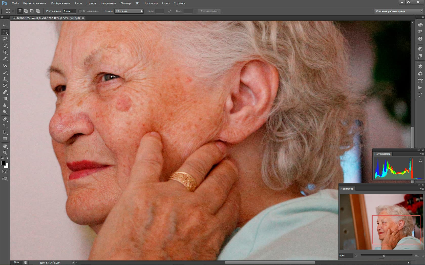Open the Swatches panel icon
This screenshot has height=265, width=425.
click(420, 32)
